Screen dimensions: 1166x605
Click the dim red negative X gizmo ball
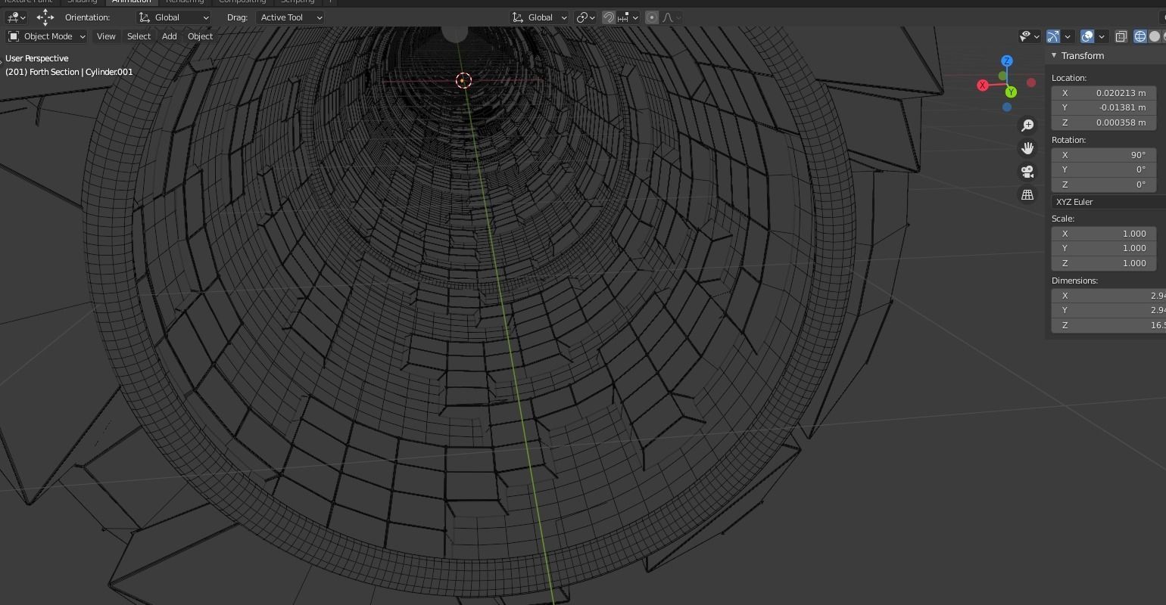[x=1031, y=82]
